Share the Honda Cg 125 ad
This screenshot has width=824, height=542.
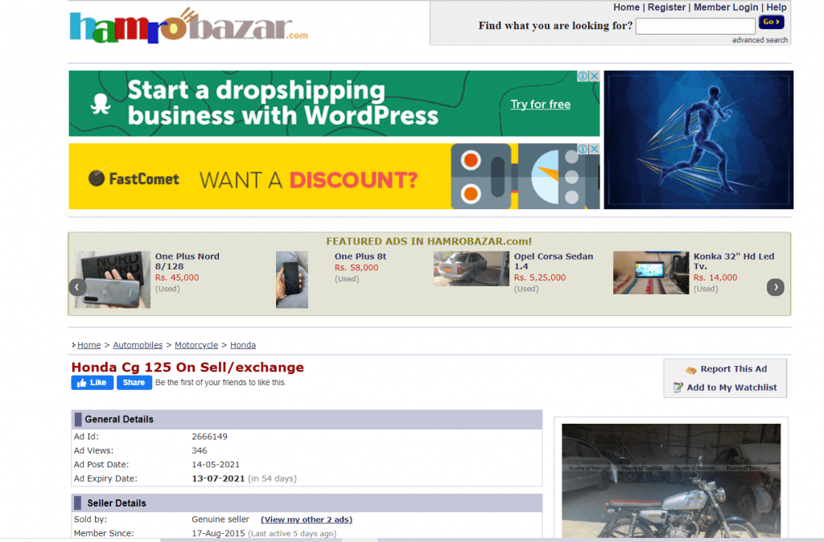[134, 382]
